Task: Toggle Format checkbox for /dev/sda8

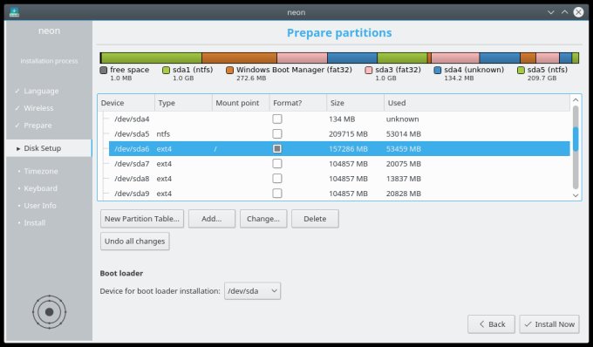Action: tap(277, 179)
